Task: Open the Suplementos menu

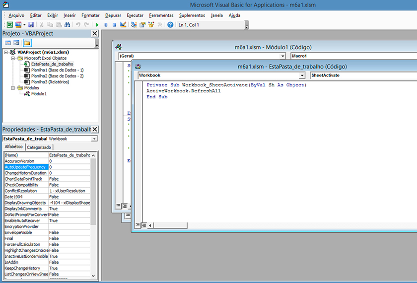Action: pos(192,15)
